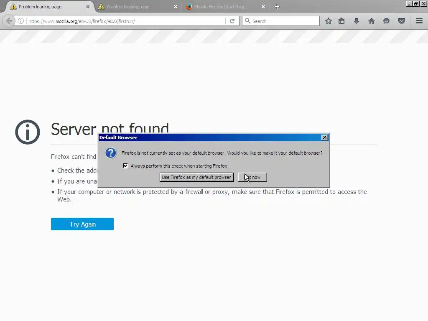The height and width of the screenshot is (321, 428).
Task: Close the first Problem loading page tab
Action: pyautogui.click(x=88, y=7)
